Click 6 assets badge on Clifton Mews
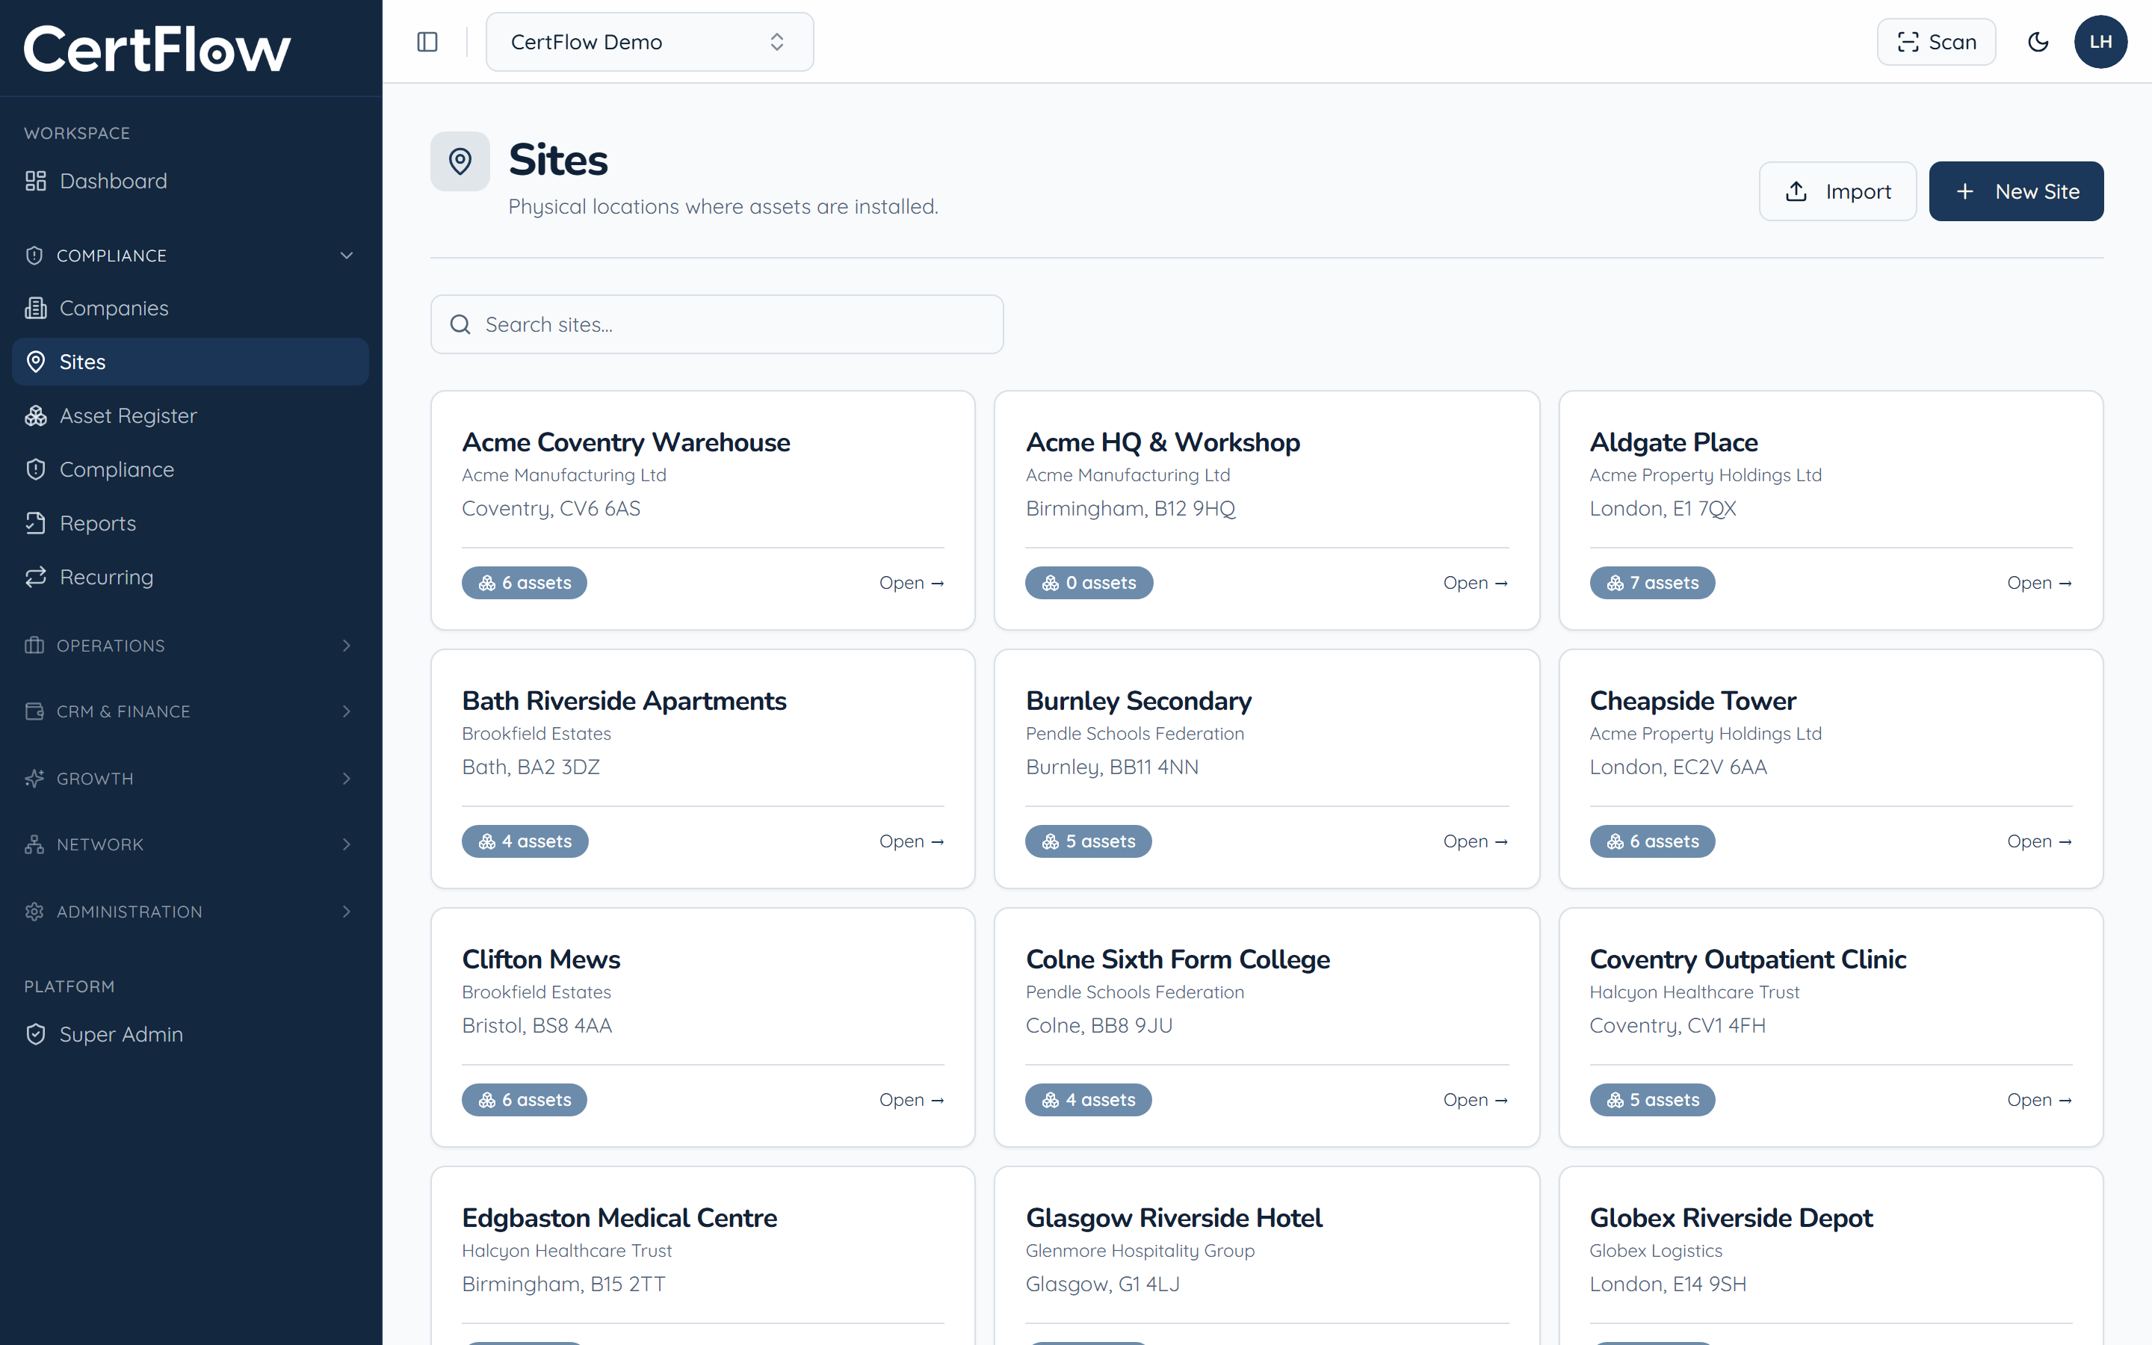 [x=524, y=1101]
